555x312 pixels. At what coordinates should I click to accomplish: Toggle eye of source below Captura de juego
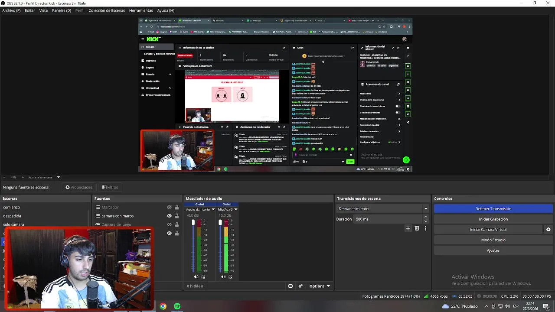click(170, 233)
